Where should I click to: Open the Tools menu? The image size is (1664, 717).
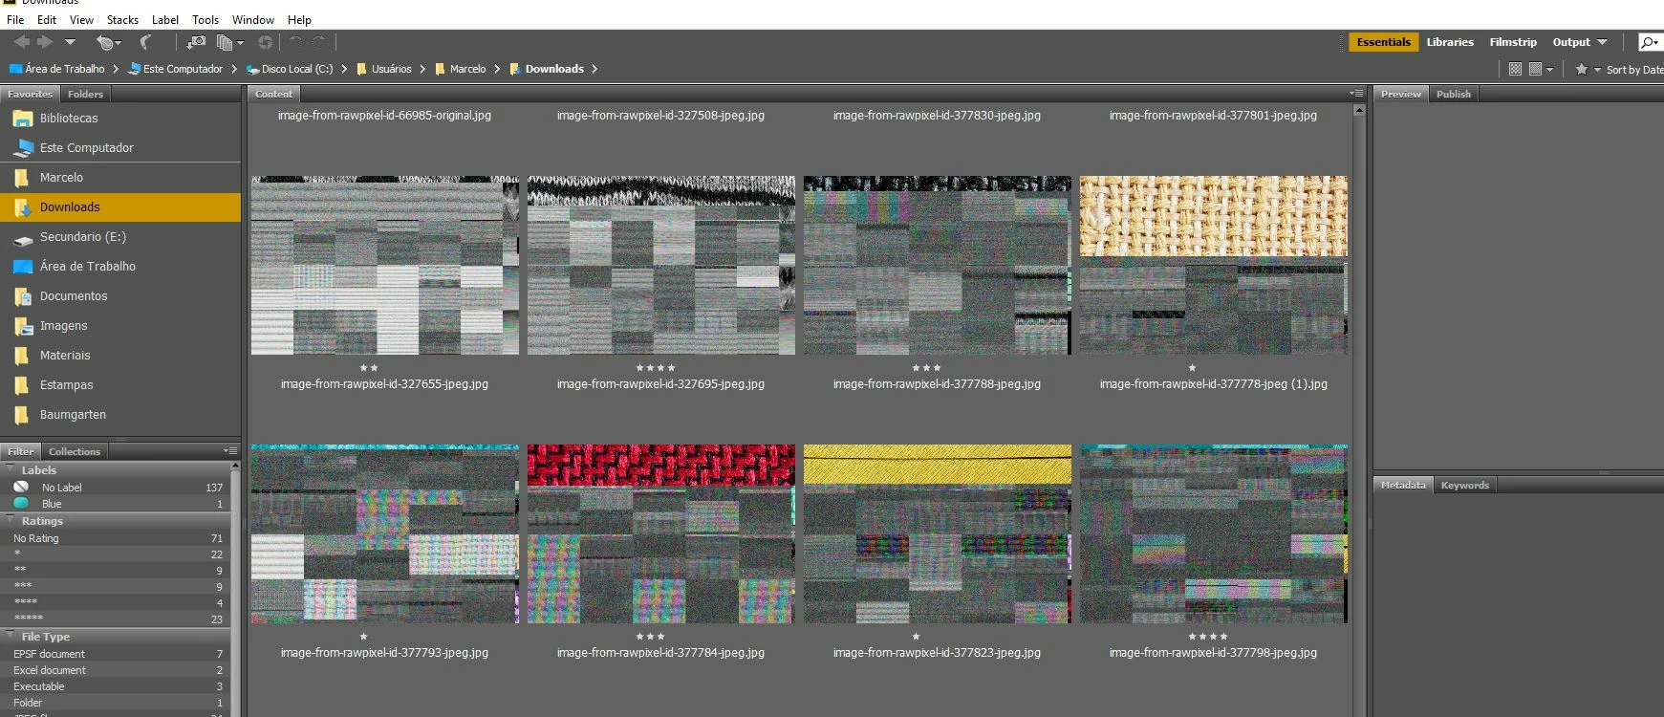click(205, 19)
